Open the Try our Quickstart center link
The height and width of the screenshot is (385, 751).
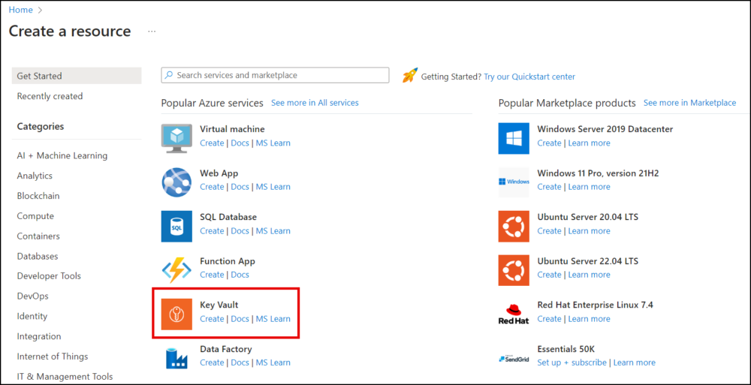click(x=529, y=77)
